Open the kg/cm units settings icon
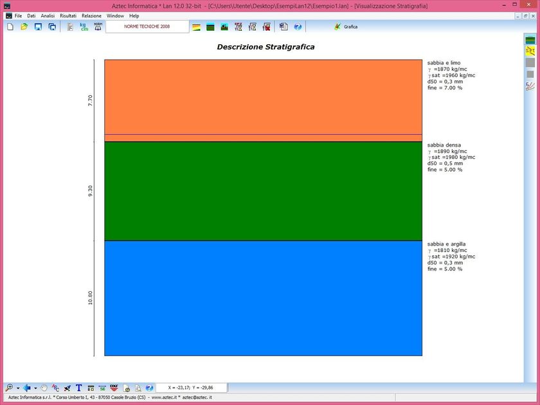 tap(84, 26)
